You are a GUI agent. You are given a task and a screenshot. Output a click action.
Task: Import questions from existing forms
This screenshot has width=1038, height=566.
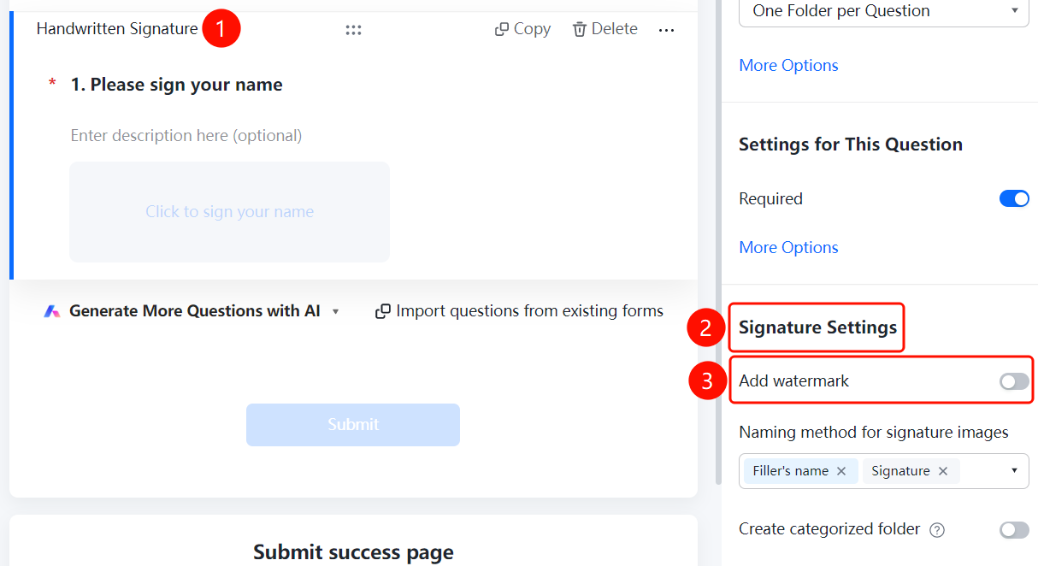point(520,311)
